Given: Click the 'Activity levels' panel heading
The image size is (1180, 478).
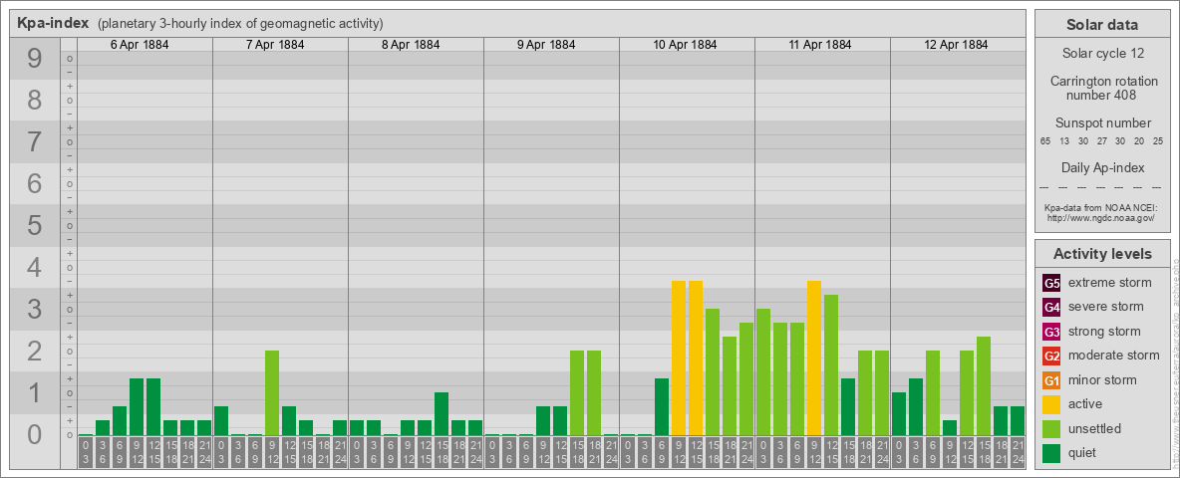Looking at the screenshot, I should pyautogui.click(x=1102, y=254).
